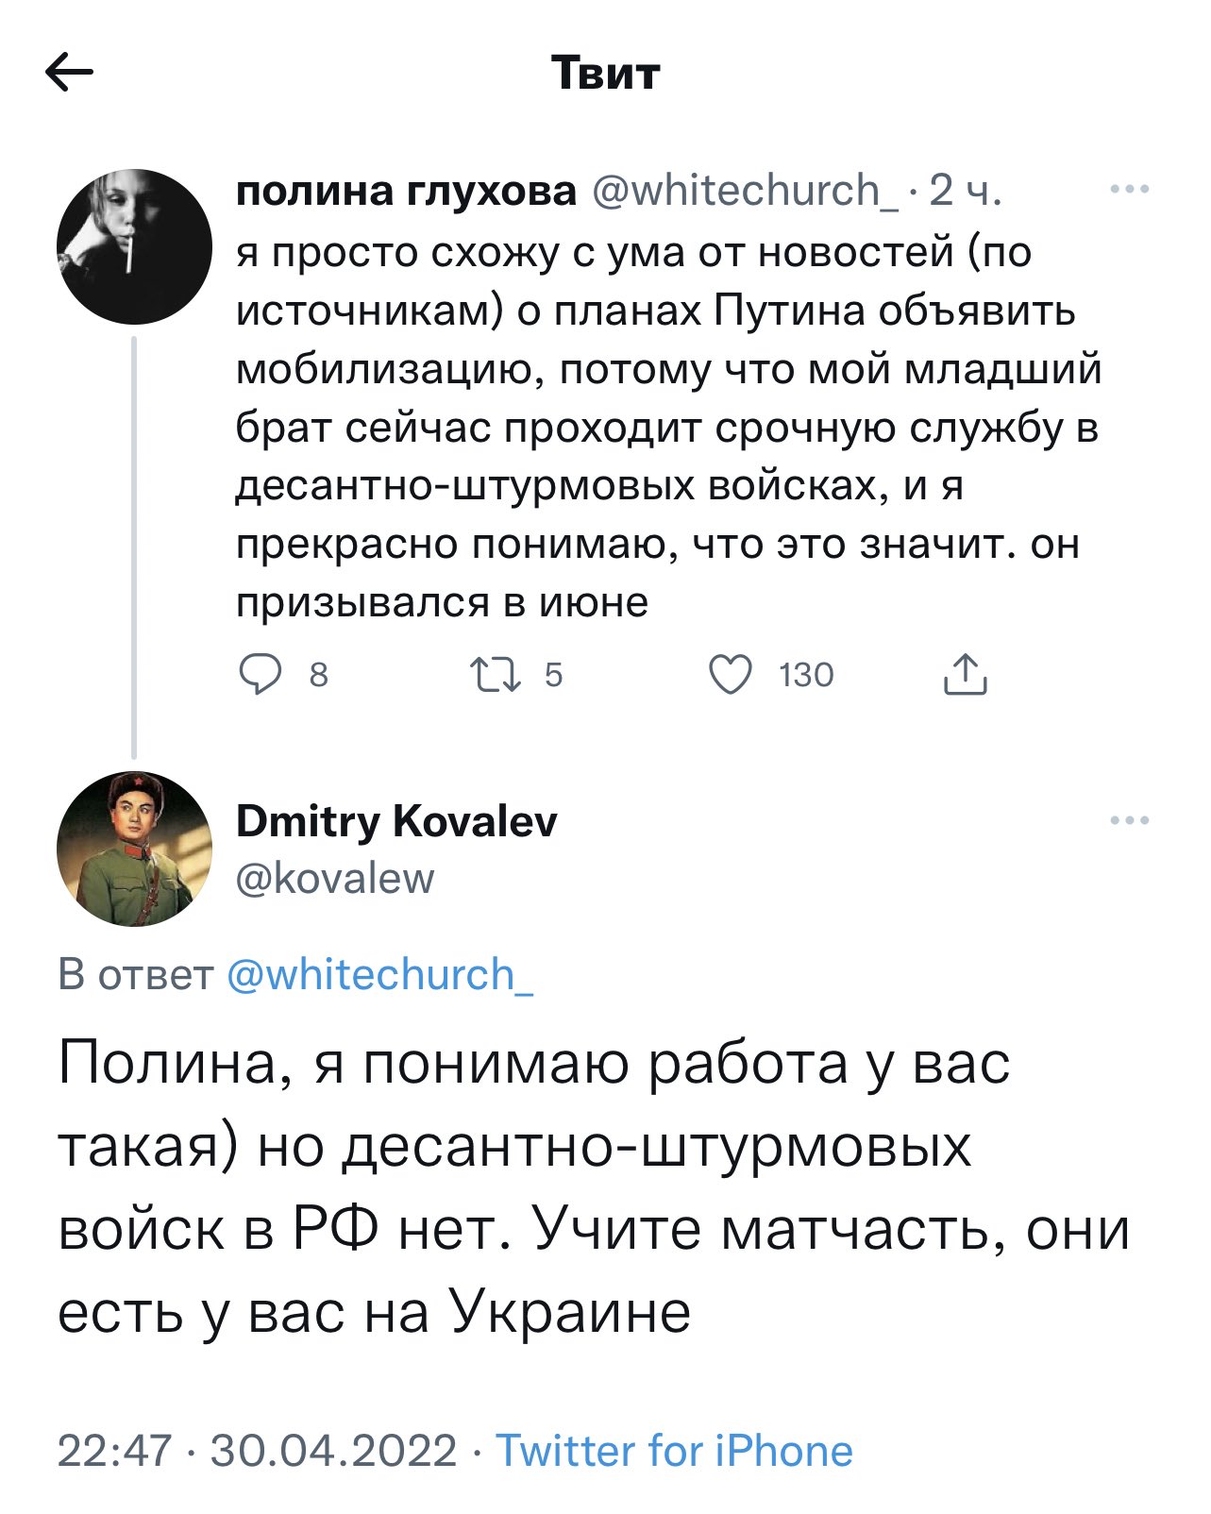This screenshot has height=1514, width=1211.
Task: Open reply icon on Polina's tweet
Action: 260,674
